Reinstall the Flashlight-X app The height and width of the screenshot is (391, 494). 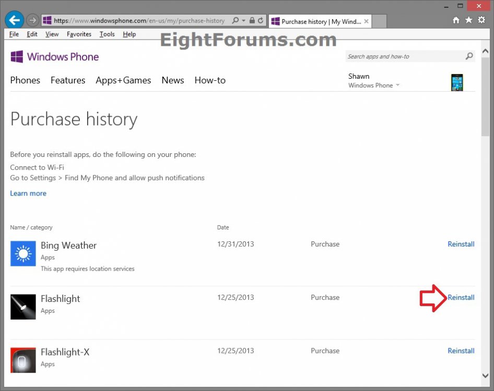point(461,351)
